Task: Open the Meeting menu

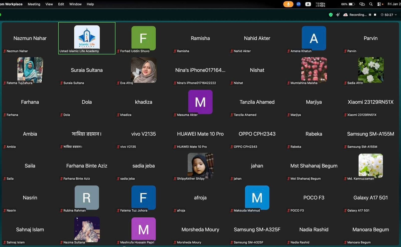Action: 34,4
